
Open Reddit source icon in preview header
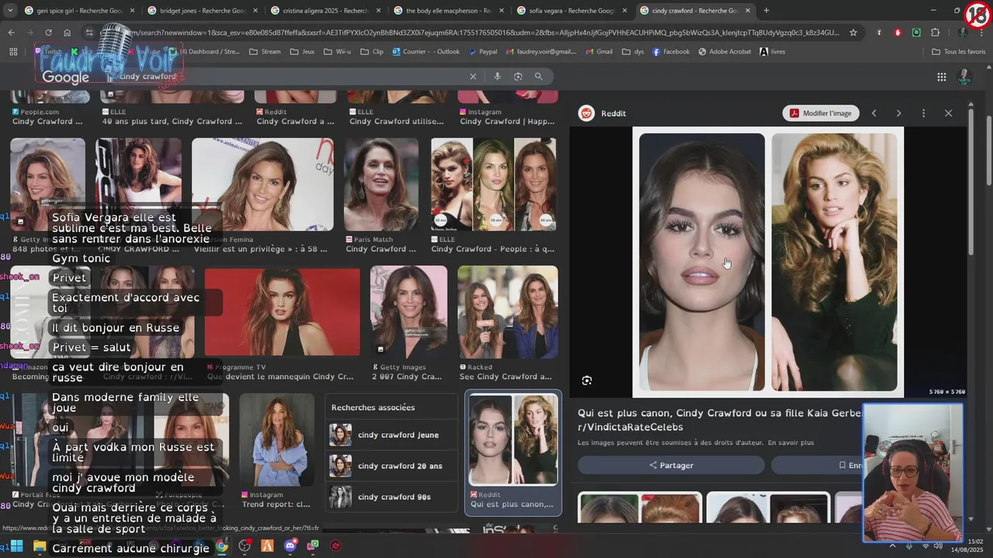586,113
